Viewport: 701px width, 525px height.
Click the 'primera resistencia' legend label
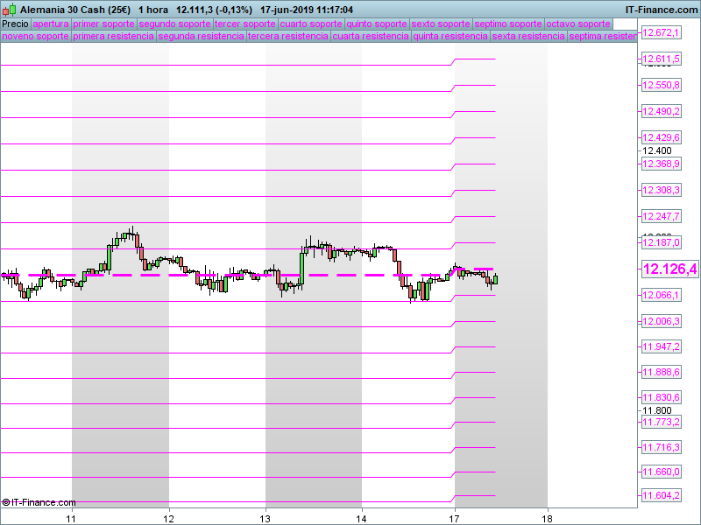click(113, 37)
